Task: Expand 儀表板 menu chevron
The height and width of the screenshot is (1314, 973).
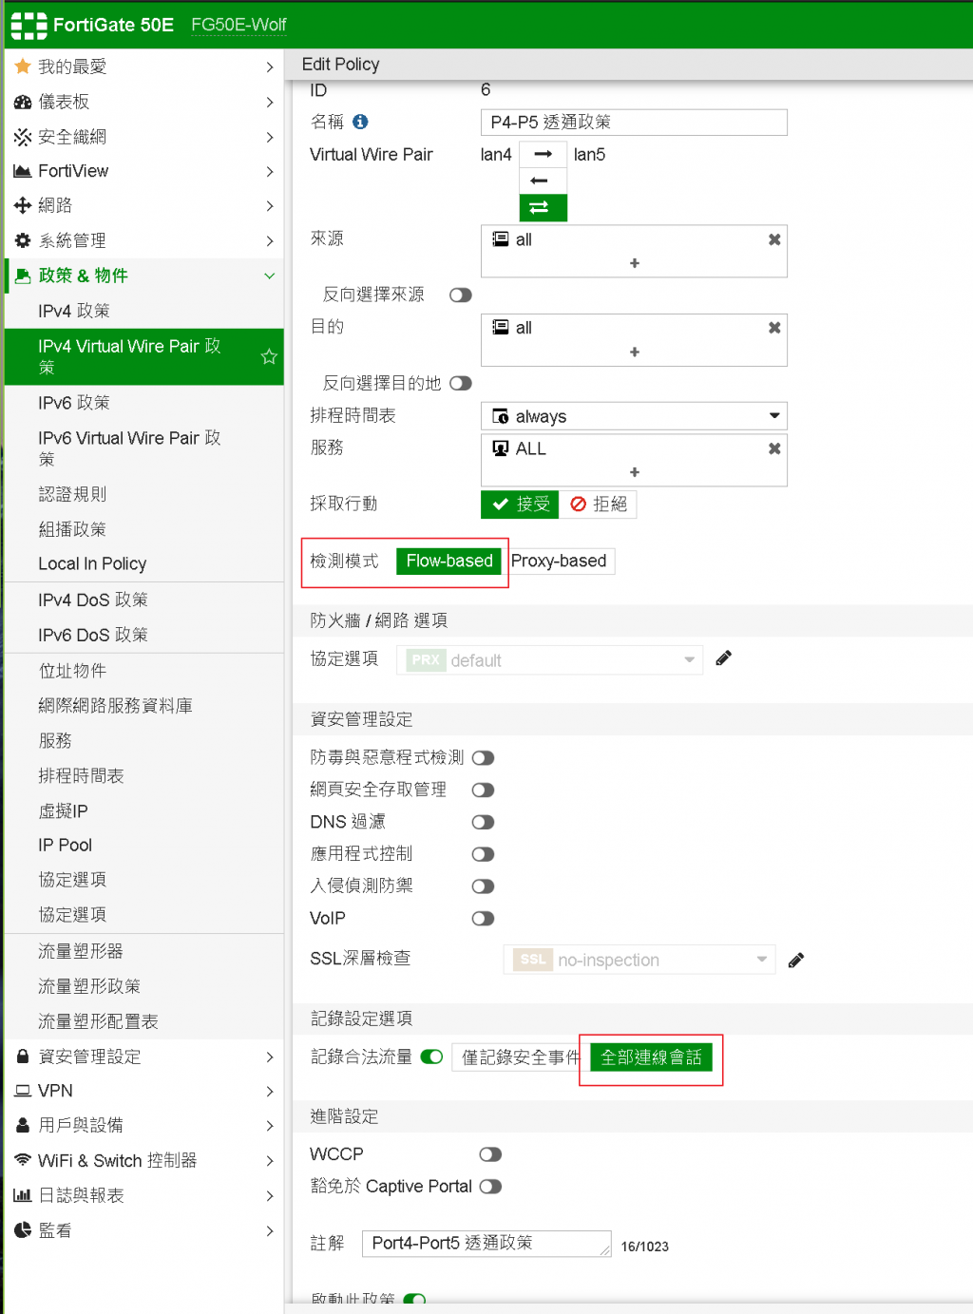Action: pos(270,102)
